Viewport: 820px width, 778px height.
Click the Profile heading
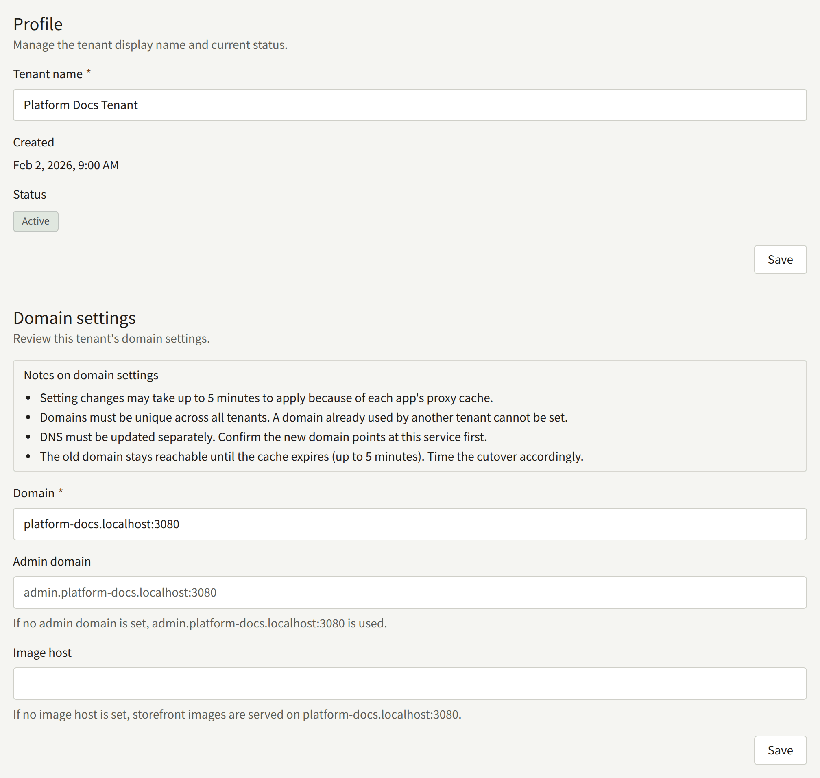pyautogui.click(x=38, y=24)
